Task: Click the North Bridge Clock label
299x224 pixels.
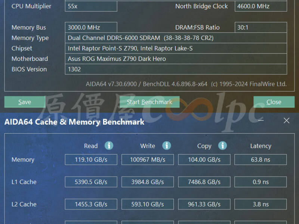Action: (x=201, y=6)
